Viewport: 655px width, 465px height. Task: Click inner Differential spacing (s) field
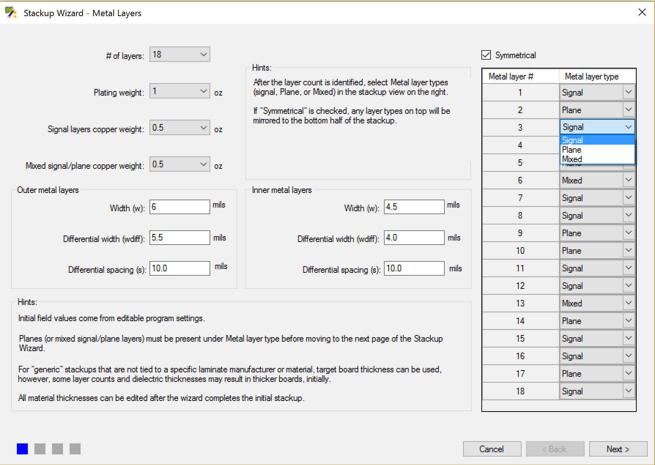414,268
